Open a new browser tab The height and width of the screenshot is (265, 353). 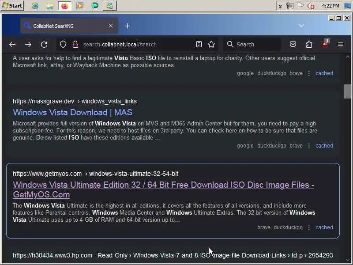[x=127, y=26]
